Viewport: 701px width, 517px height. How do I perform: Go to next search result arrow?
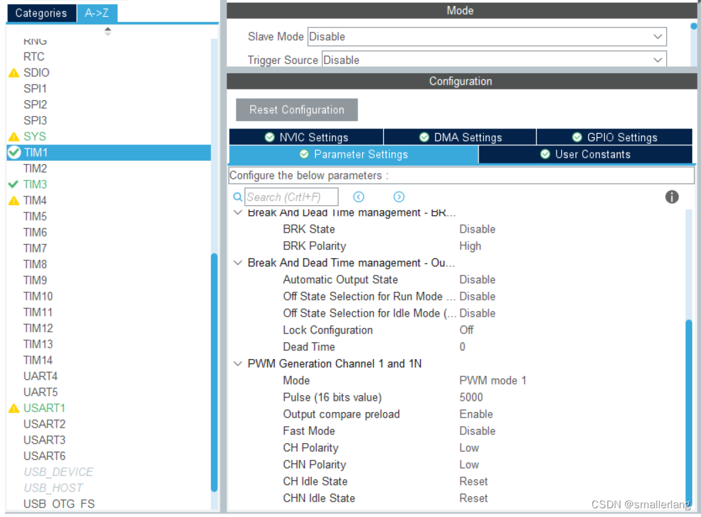[399, 197]
